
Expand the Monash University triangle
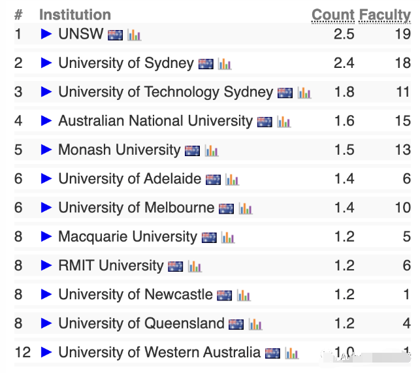[46, 150]
